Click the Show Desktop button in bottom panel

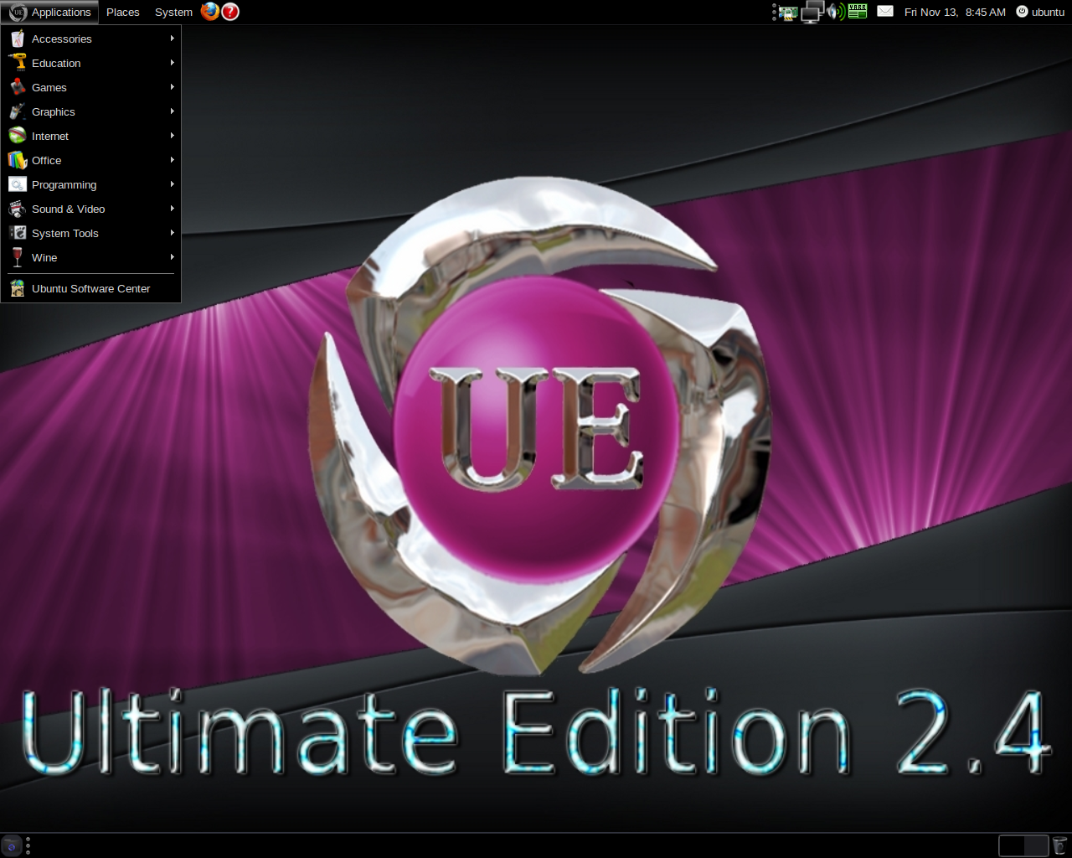12,845
